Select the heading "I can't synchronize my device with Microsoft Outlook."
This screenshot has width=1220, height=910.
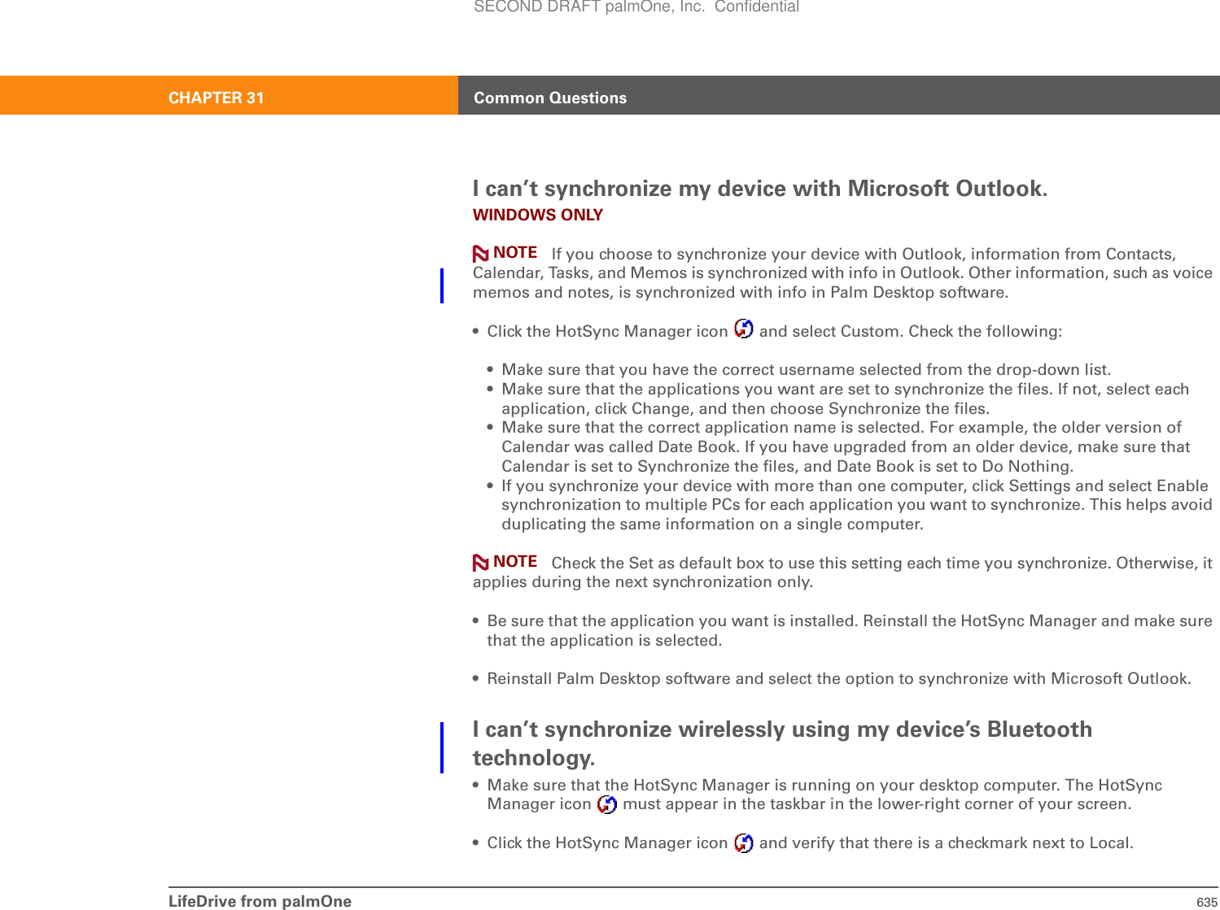(760, 189)
